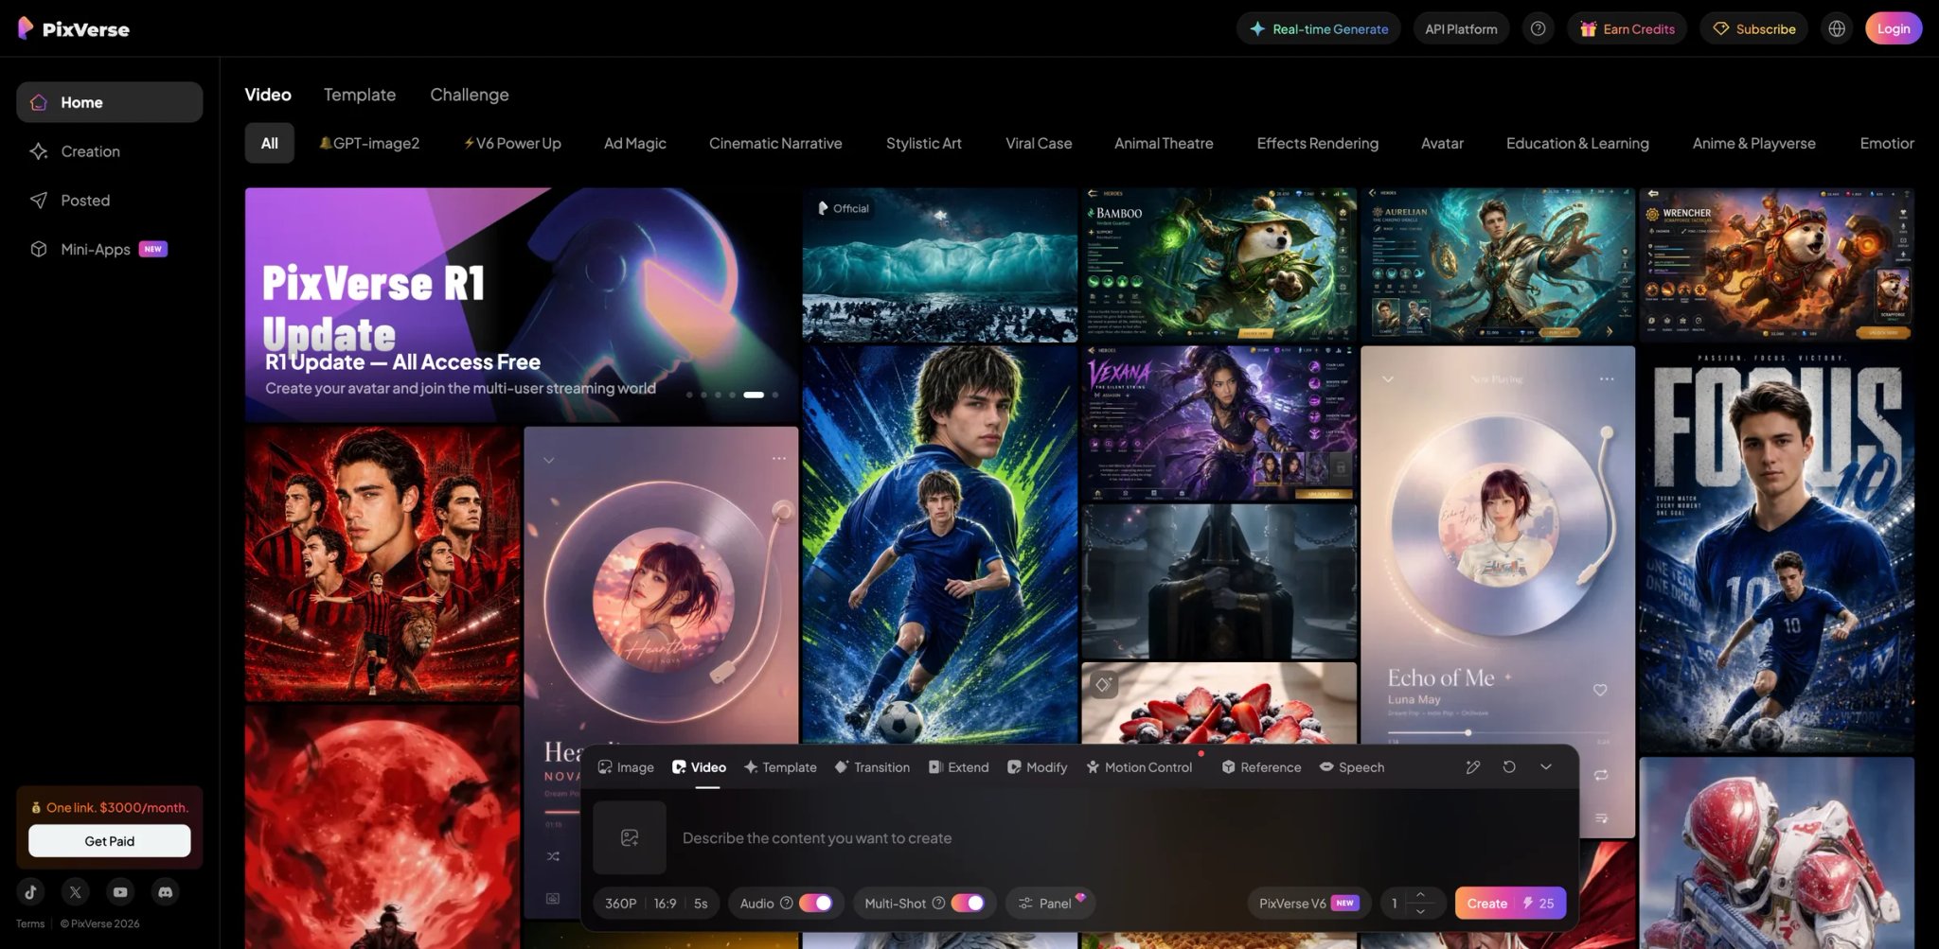
Task: Increase the generation count with up arrow
Action: pos(1420,895)
